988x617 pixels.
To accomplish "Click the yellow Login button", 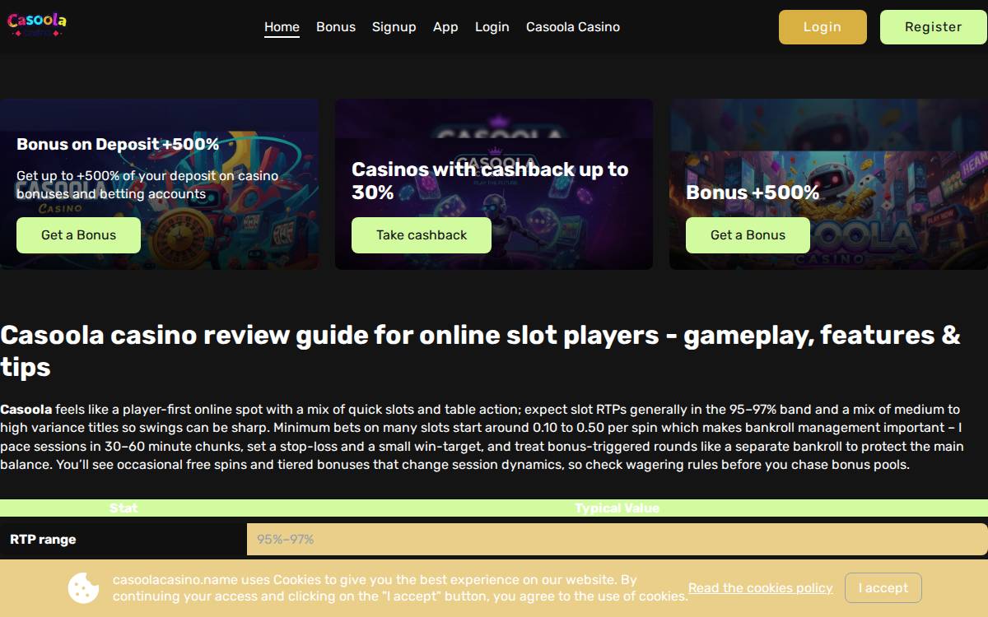I will [x=823, y=27].
